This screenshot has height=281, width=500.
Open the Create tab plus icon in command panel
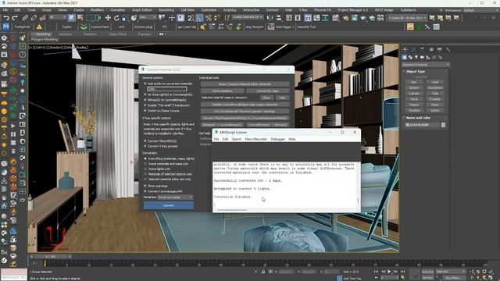tap(405, 49)
